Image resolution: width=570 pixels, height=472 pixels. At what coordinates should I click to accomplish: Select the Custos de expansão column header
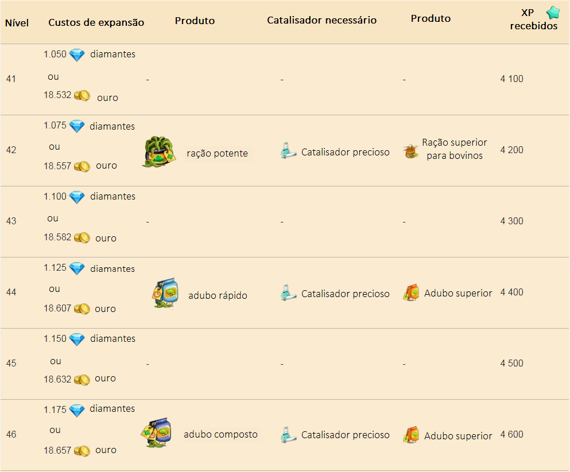(x=96, y=22)
